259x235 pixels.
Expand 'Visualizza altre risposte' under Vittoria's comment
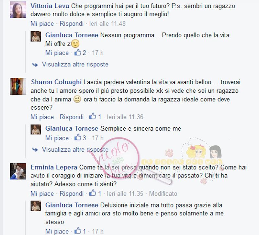click(75, 64)
